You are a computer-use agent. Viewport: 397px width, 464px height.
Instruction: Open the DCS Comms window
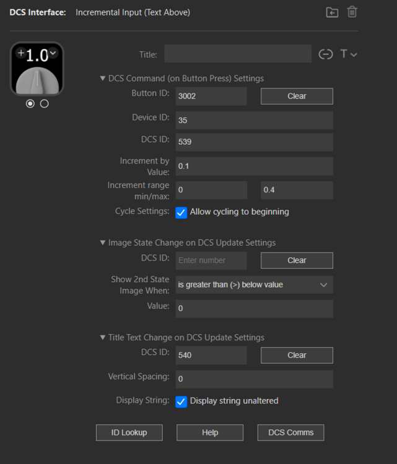coord(290,432)
